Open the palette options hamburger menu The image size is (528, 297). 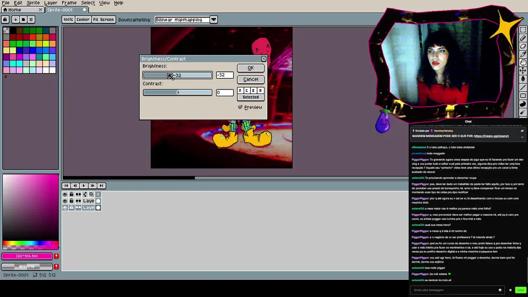click(x=31, y=19)
